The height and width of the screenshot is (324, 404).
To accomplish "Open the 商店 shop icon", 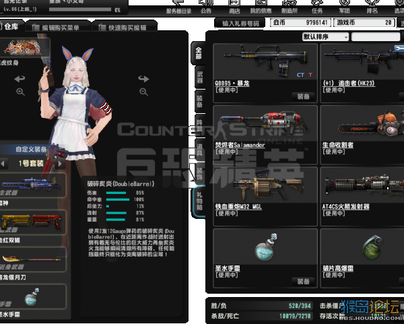I will point(234,7).
